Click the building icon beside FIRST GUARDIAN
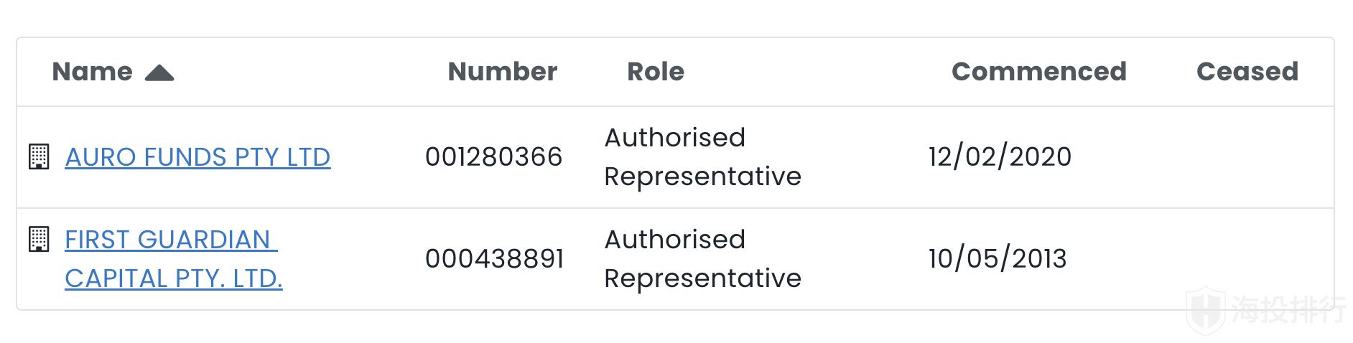Viewport: 1353px width, 343px height. click(39, 239)
